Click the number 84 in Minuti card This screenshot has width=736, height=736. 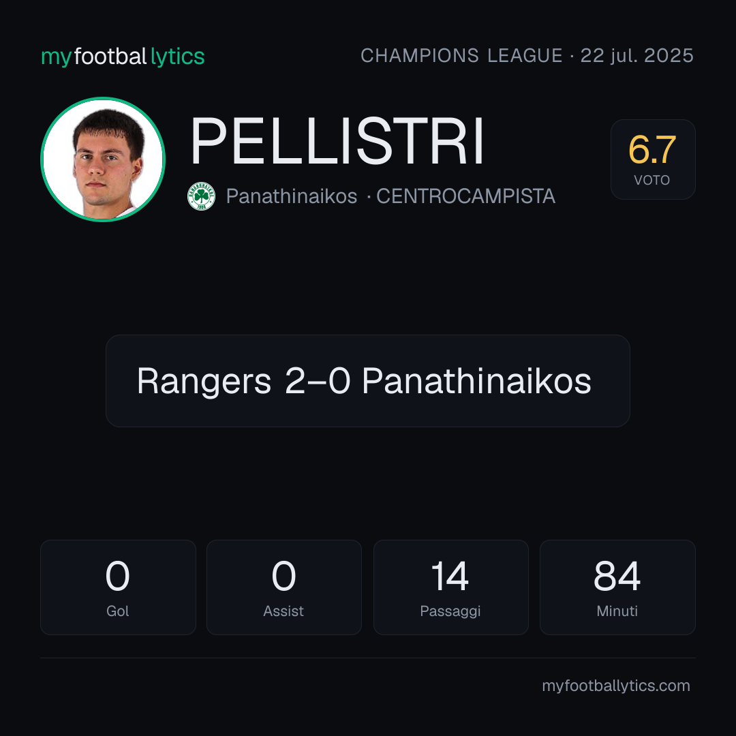tap(617, 576)
